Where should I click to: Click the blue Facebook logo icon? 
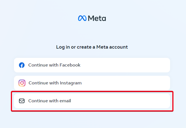click(x=22, y=65)
